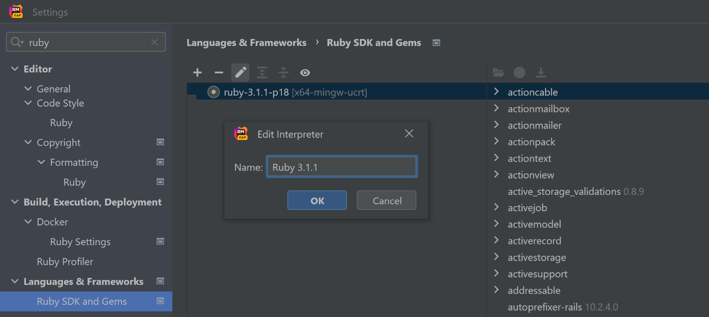
Task: Click the gems folder icon
Action: (498, 72)
